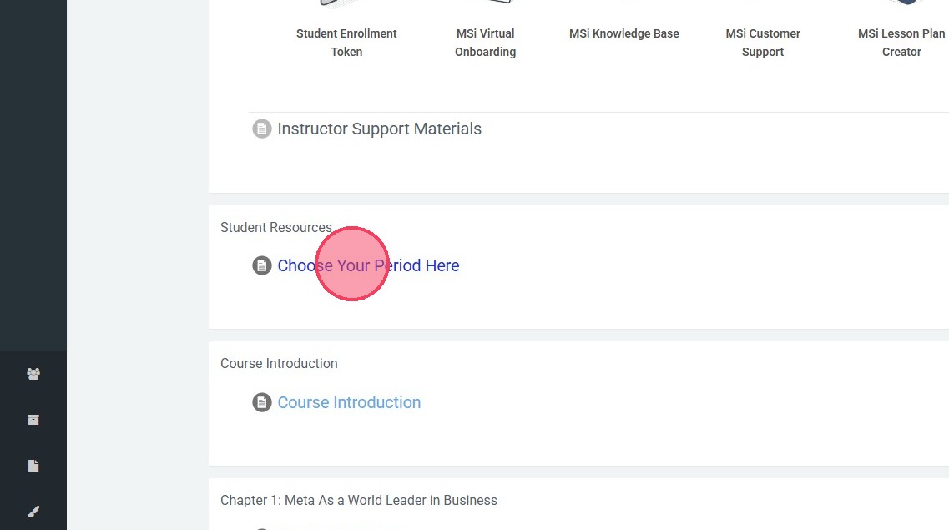The height and width of the screenshot is (530, 949).
Task: Open Instructor Support Materials title text
Action: click(379, 129)
